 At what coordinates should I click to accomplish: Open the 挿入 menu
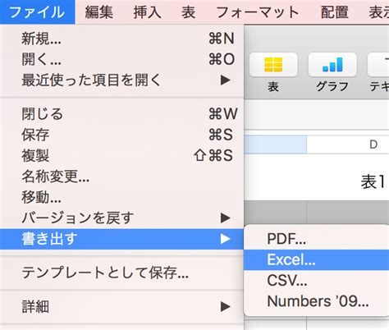click(x=147, y=12)
